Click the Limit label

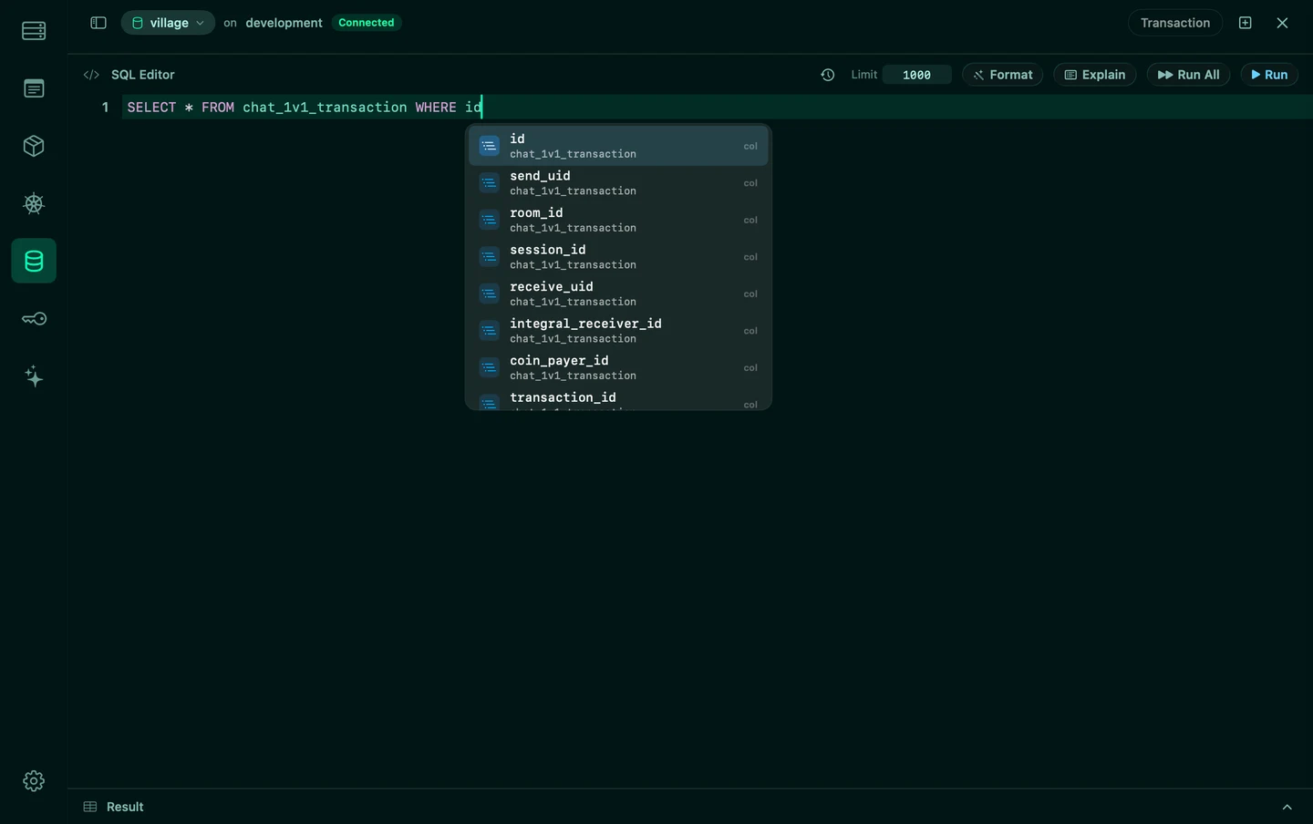pos(864,75)
